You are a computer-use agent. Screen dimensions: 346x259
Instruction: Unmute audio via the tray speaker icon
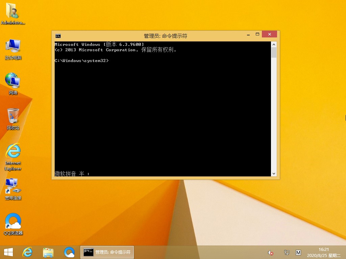(270, 252)
